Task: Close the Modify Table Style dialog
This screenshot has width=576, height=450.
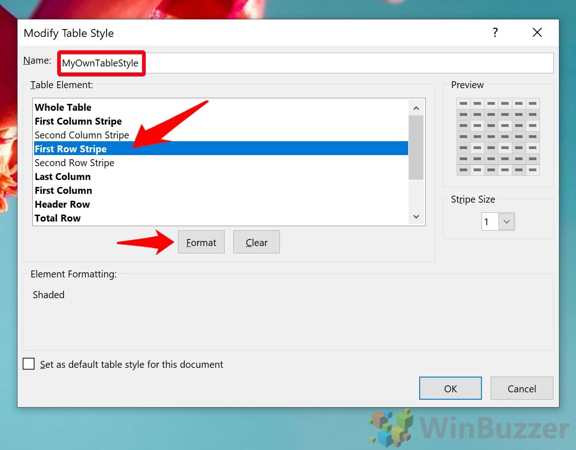Action: tap(537, 33)
